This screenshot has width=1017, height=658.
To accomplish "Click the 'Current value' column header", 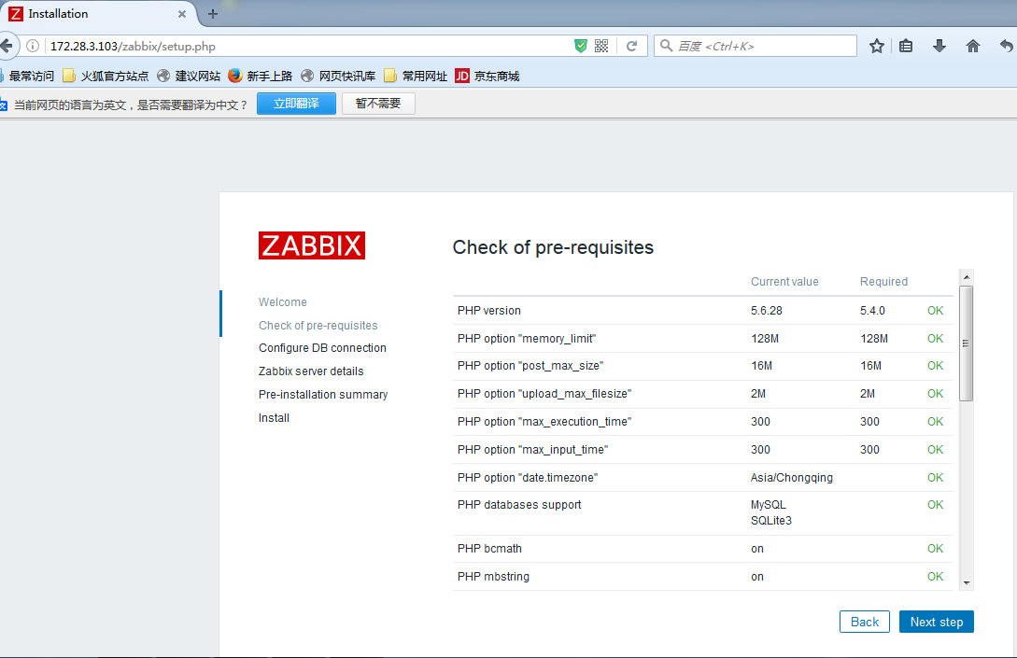I will point(784,281).
